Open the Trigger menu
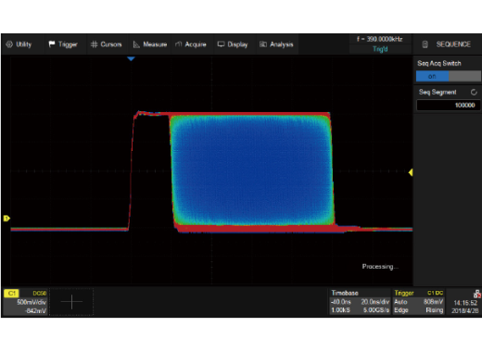The width and height of the screenshot is (482, 352). click(63, 44)
